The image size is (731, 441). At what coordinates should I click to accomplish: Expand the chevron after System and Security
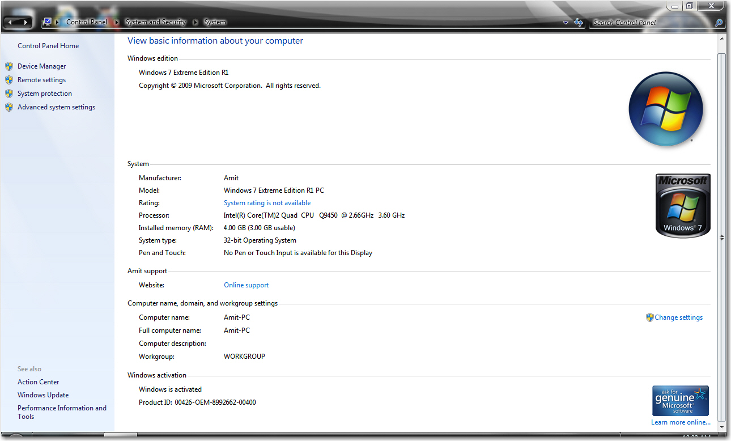point(195,22)
